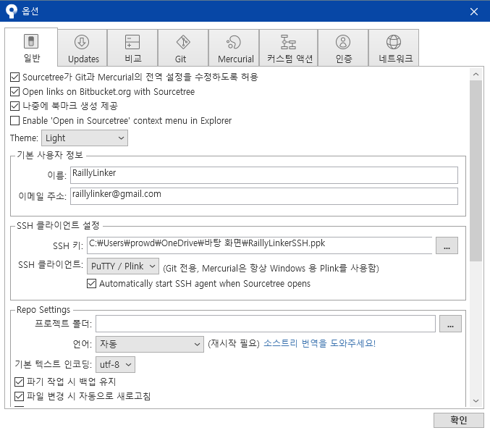
Task: Enable 'Open in Sourcetree' context menu checkbox
Action: 14,121
